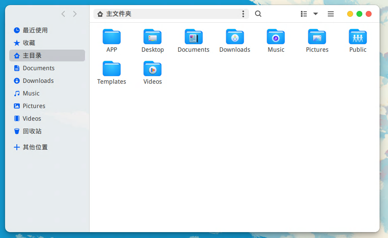This screenshot has height=238, width=388.
Task: Open the Public folder icon
Action: 358,37
